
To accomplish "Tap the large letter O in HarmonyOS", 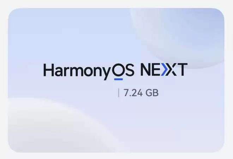I will point(118,70).
